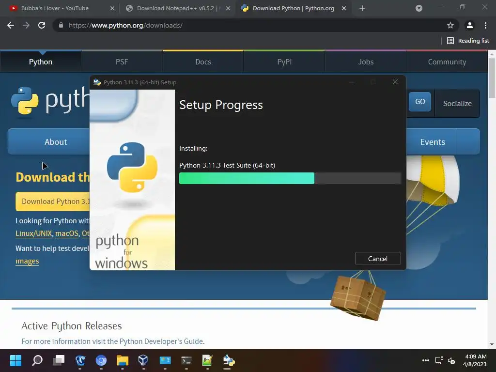Close the Bubba's Hover YouTube tab
This screenshot has width=496, height=372.
point(112,9)
